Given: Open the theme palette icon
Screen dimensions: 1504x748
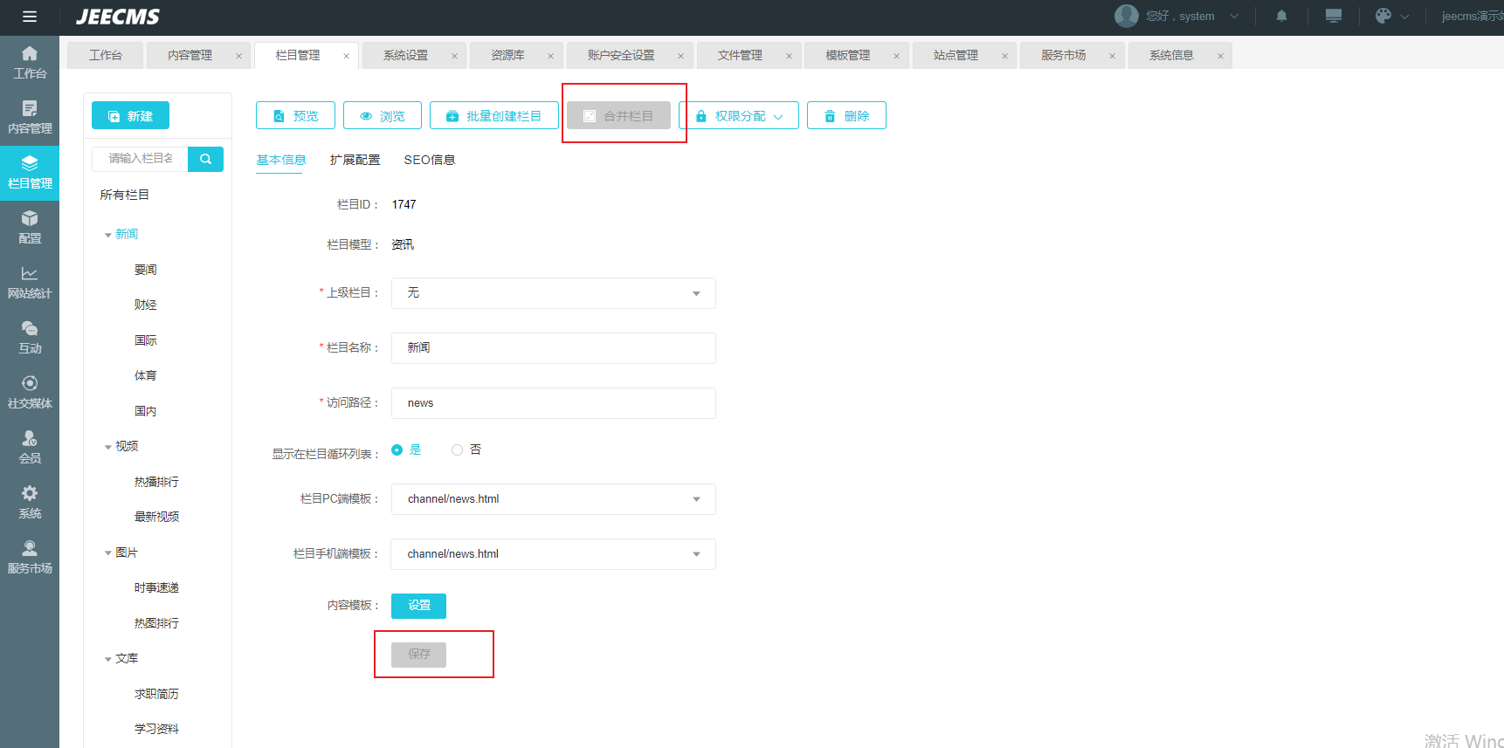Looking at the screenshot, I should coord(1383,16).
